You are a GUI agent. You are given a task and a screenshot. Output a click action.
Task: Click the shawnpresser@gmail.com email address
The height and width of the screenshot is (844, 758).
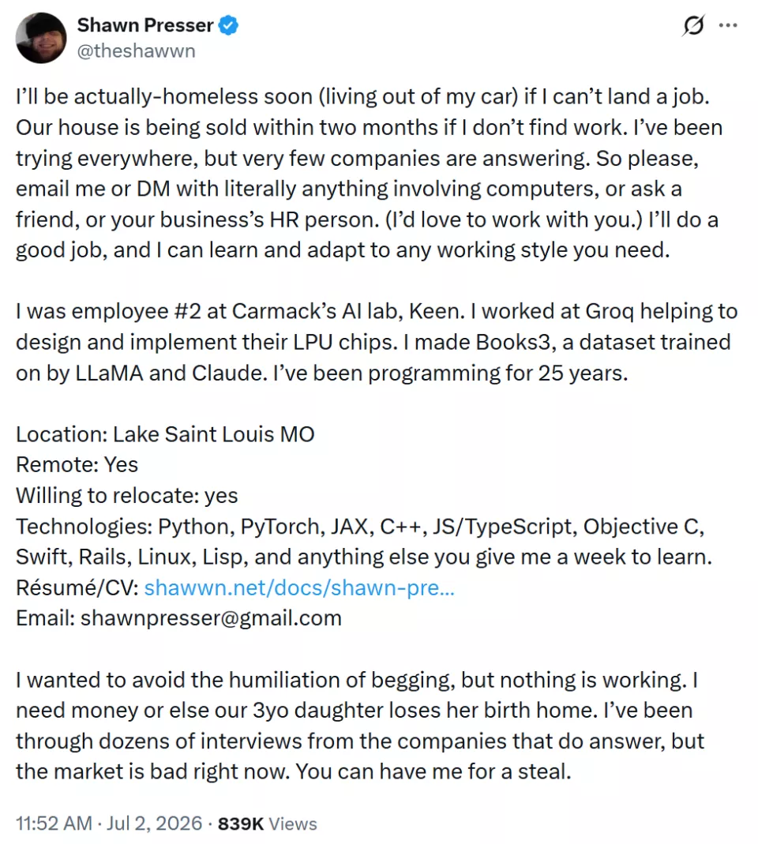click(211, 618)
